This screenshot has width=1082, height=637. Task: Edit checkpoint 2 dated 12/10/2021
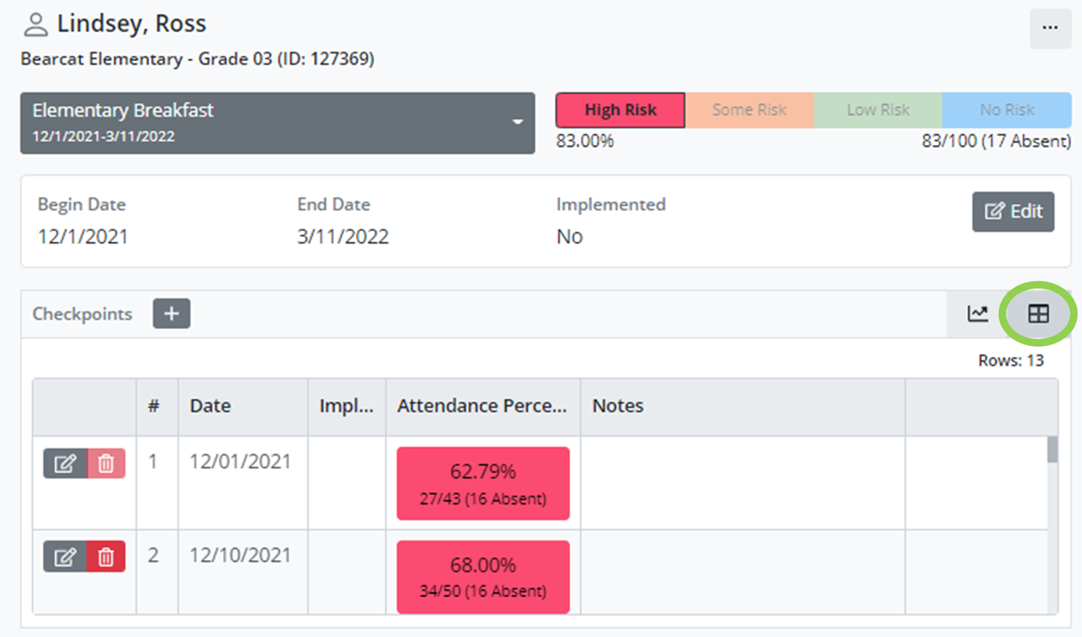point(65,557)
